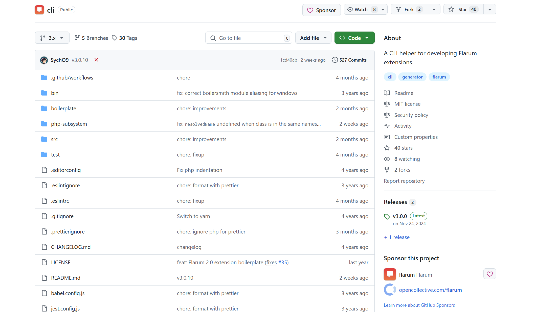Expand the Add file dropdown
535x312 pixels.
[x=313, y=38]
